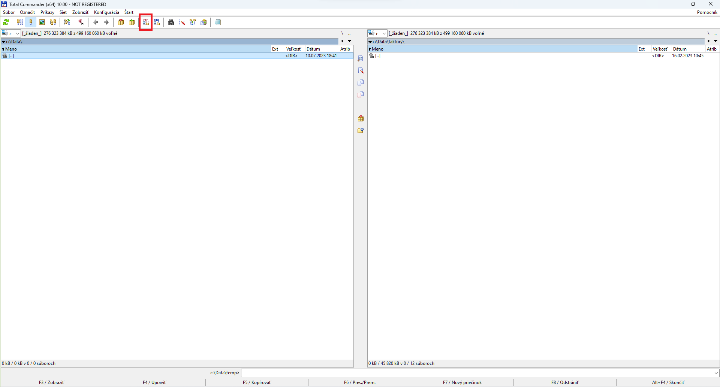The width and height of the screenshot is (720, 387).
Task: Click F4 / Upraviť button
Action: [x=154, y=383]
